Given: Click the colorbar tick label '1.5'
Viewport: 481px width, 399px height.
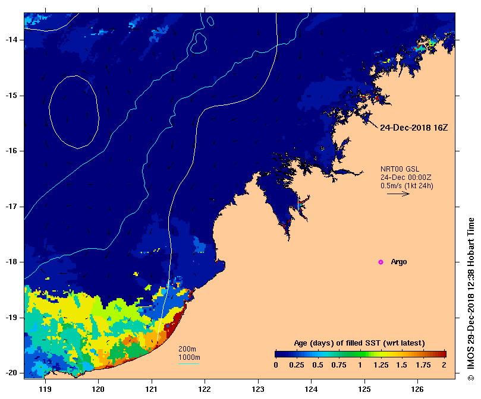Looking at the screenshot, I should [x=402, y=365].
